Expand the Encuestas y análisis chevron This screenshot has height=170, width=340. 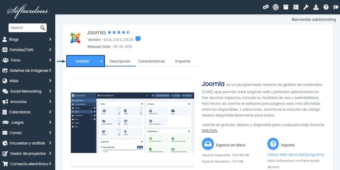pyautogui.click(x=50, y=143)
